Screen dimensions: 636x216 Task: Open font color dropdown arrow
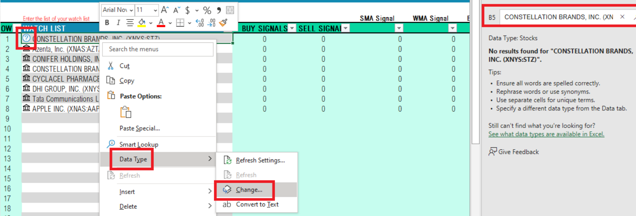(170, 23)
